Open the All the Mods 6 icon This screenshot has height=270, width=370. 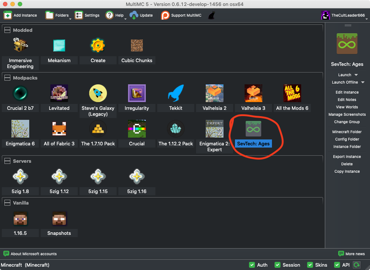click(x=292, y=93)
